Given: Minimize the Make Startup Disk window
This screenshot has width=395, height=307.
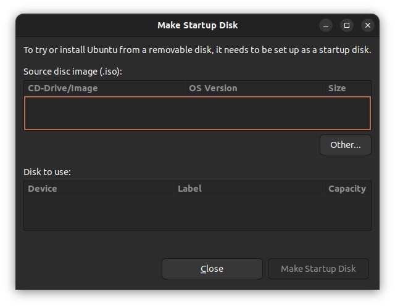Looking at the screenshot, I should pos(326,25).
